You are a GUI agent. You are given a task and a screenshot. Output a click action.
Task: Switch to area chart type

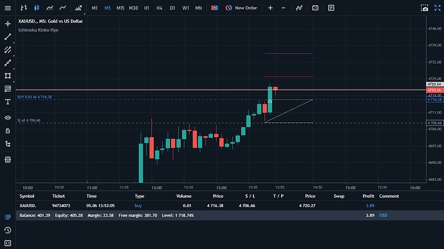(50, 8)
